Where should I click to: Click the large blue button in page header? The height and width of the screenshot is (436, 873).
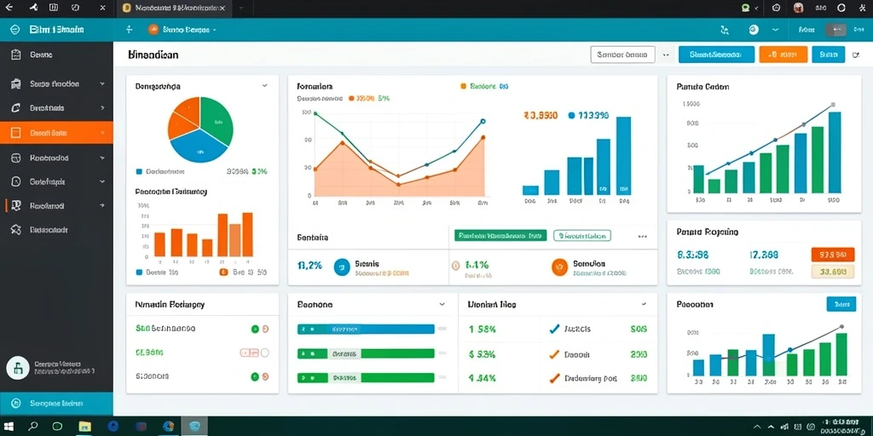pyautogui.click(x=716, y=54)
